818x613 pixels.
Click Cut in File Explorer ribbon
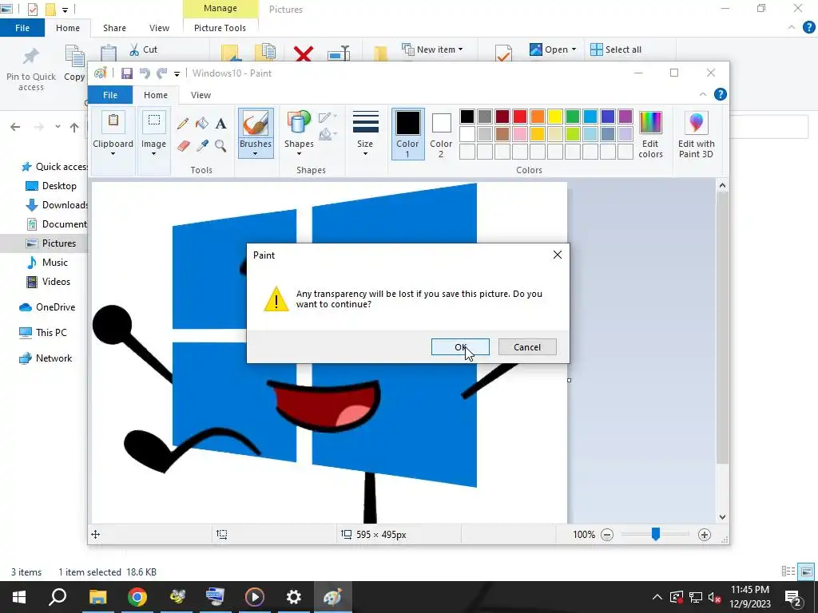[144, 49]
